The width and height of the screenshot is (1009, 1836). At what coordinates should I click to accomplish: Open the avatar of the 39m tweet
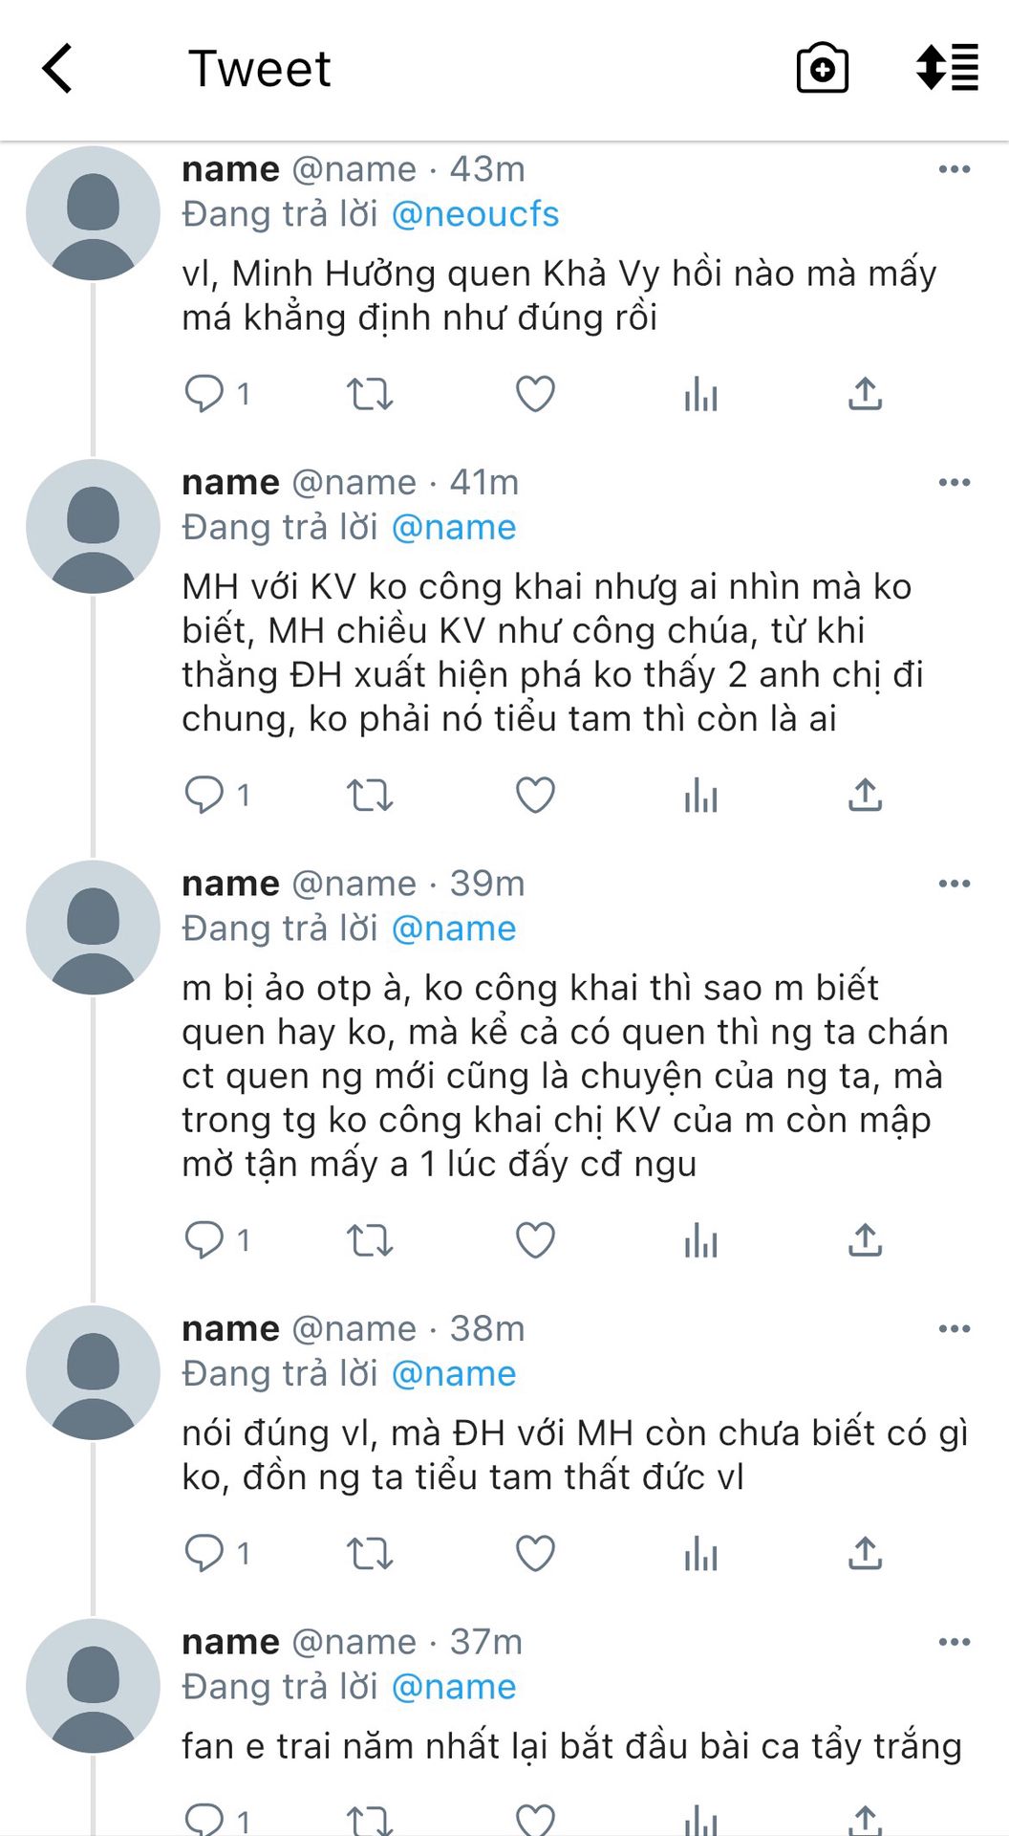pos(93,928)
